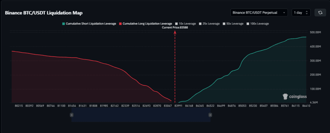Viewport: 330px width, 133px height.
Task: Toggle Cumulative Long Liquidation Leverage legend
Action: 145,24
